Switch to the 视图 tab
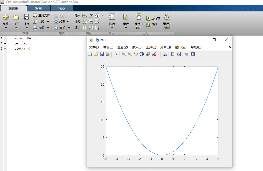 click(x=61, y=9)
